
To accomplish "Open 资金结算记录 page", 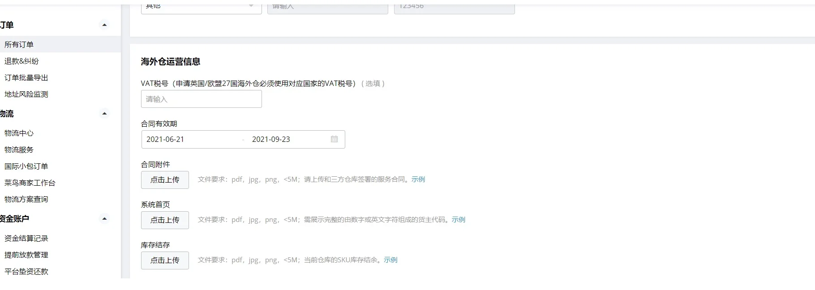I will click(26, 238).
